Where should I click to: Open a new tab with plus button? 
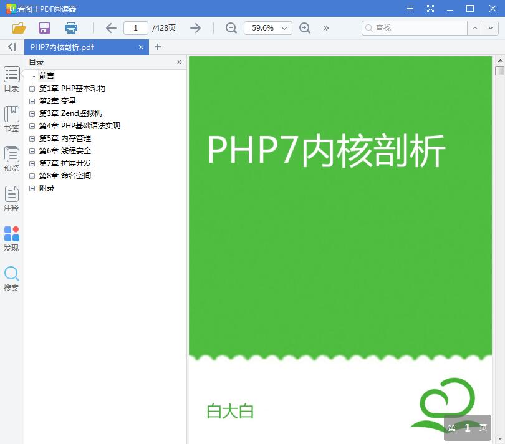(x=158, y=47)
